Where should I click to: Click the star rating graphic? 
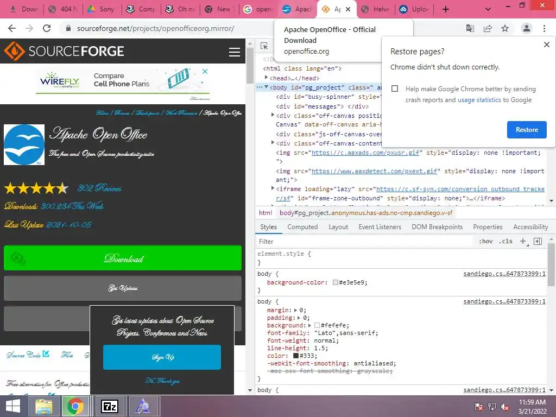36,188
